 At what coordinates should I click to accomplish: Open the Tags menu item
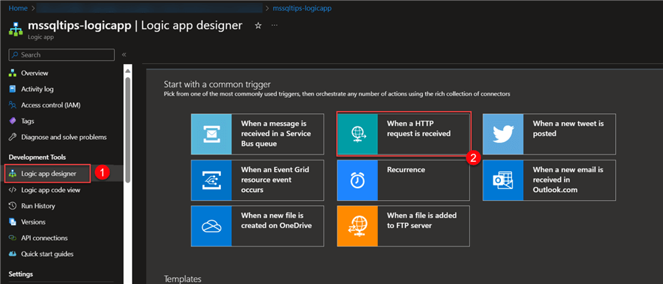click(28, 121)
